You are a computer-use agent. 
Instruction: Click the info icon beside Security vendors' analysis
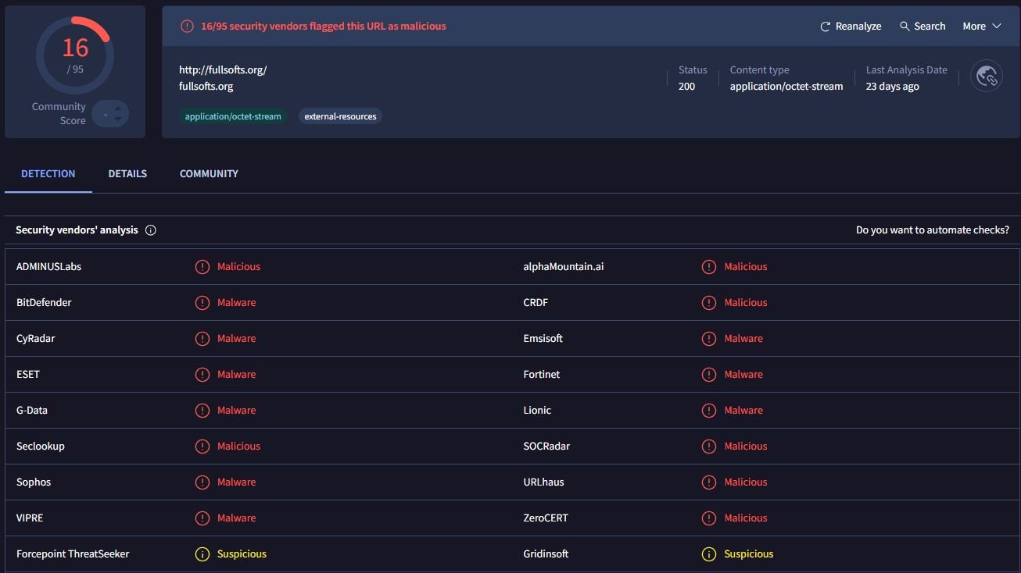(151, 230)
